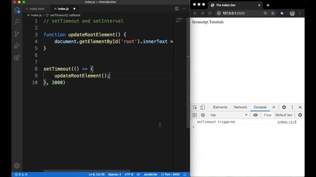Select The Indian Dev browser tab
Screen dimensions: 316x177
(235, 5)
